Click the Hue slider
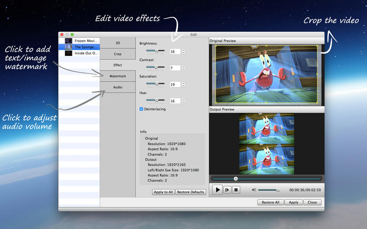This screenshot has width=367, height=229. [x=156, y=100]
